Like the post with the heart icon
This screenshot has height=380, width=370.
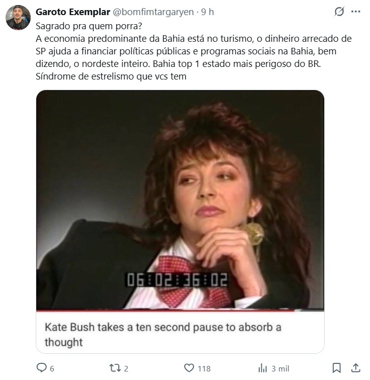(189, 368)
